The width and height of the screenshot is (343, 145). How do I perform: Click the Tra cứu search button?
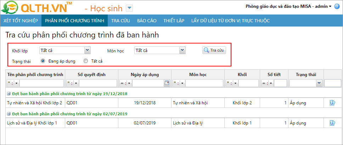[x=214, y=50]
